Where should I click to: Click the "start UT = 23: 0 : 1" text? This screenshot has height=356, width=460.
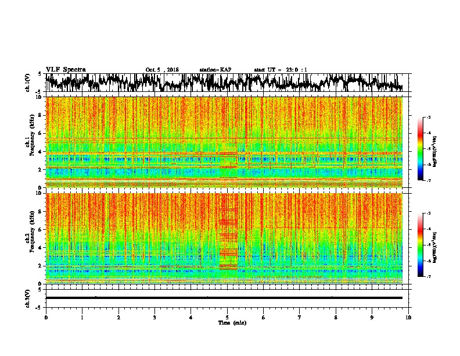coord(281,70)
